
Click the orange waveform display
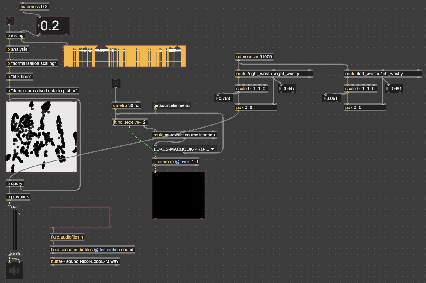click(x=125, y=56)
